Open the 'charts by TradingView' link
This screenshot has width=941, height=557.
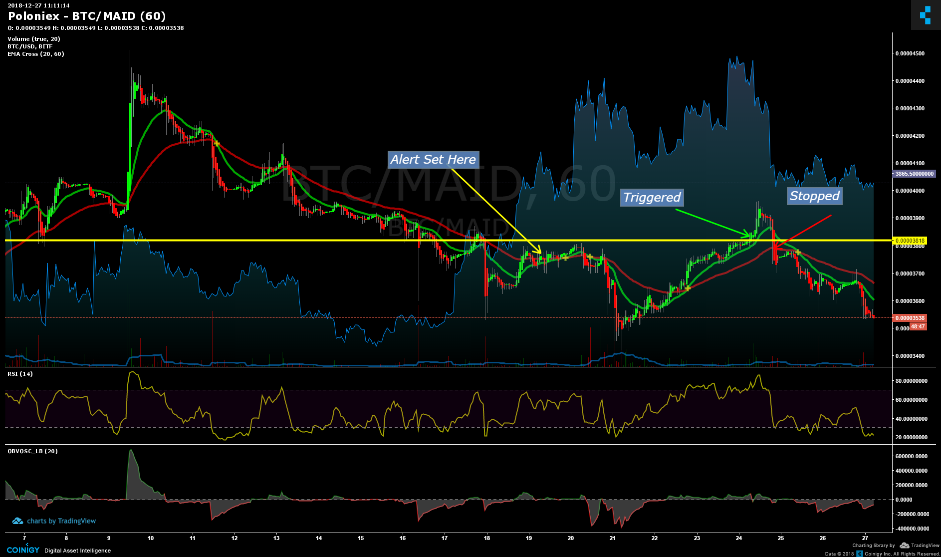(61, 521)
